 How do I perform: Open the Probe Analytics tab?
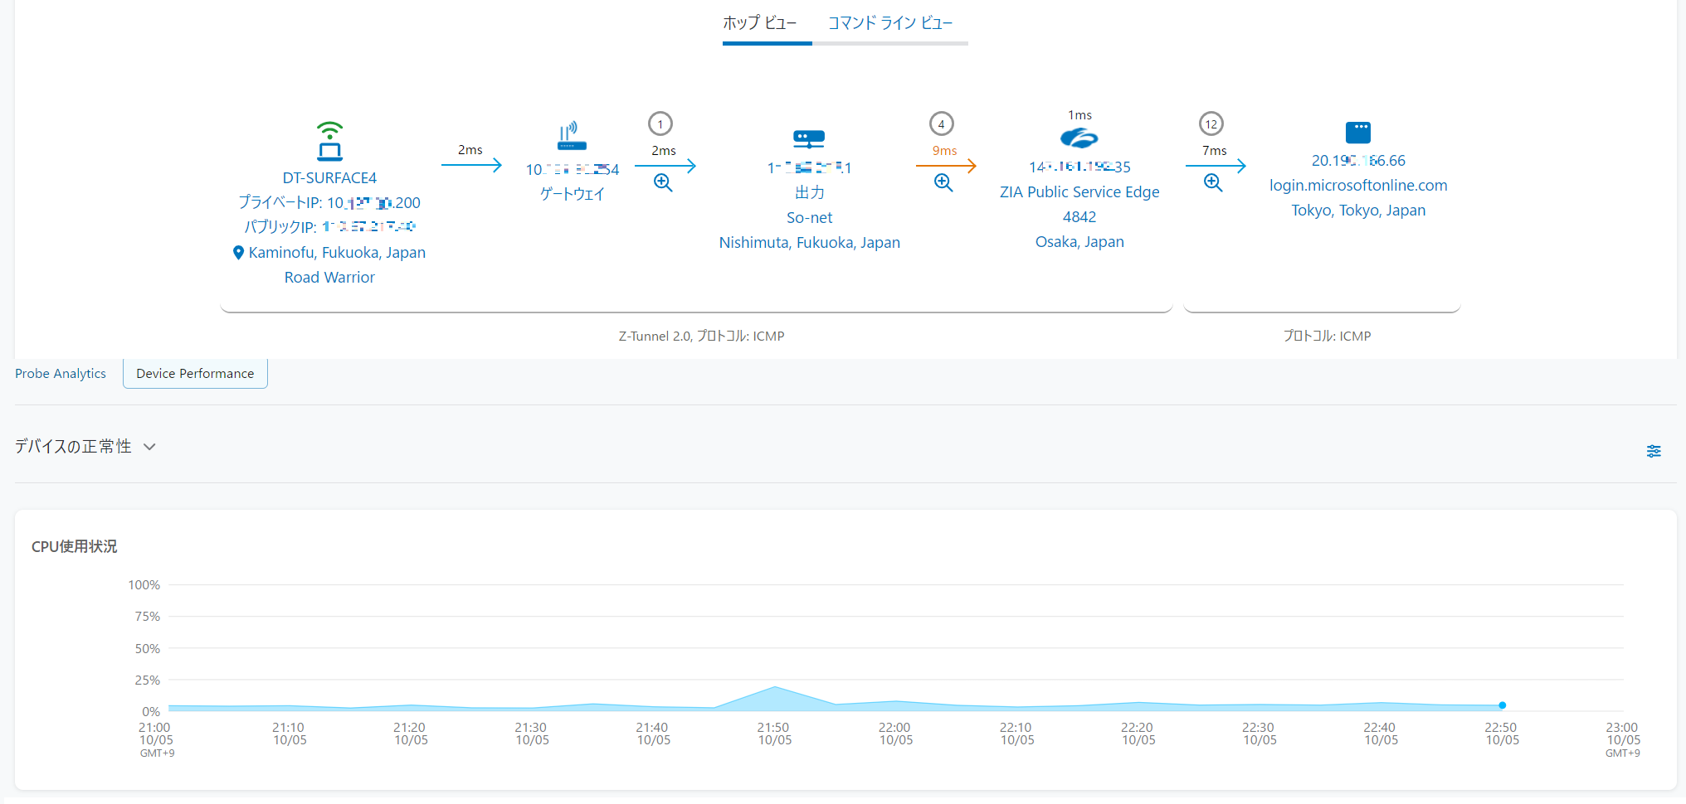61,374
